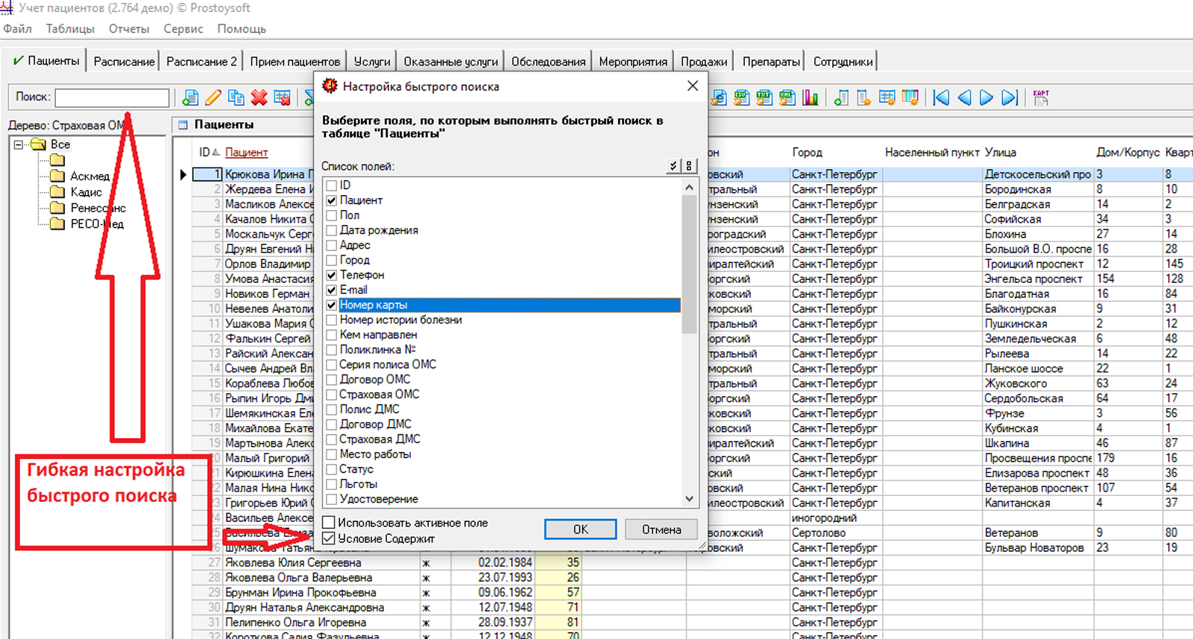Click the Пациент column header link

246,152
